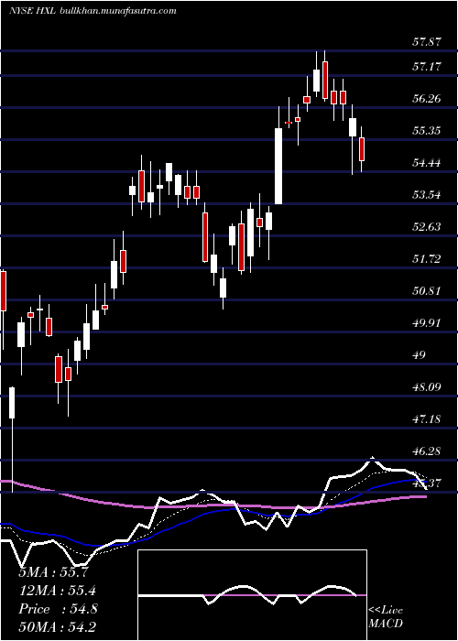The image size is (458, 641).
Task: Select the 56.26 price axis label
Action: click(427, 99)
